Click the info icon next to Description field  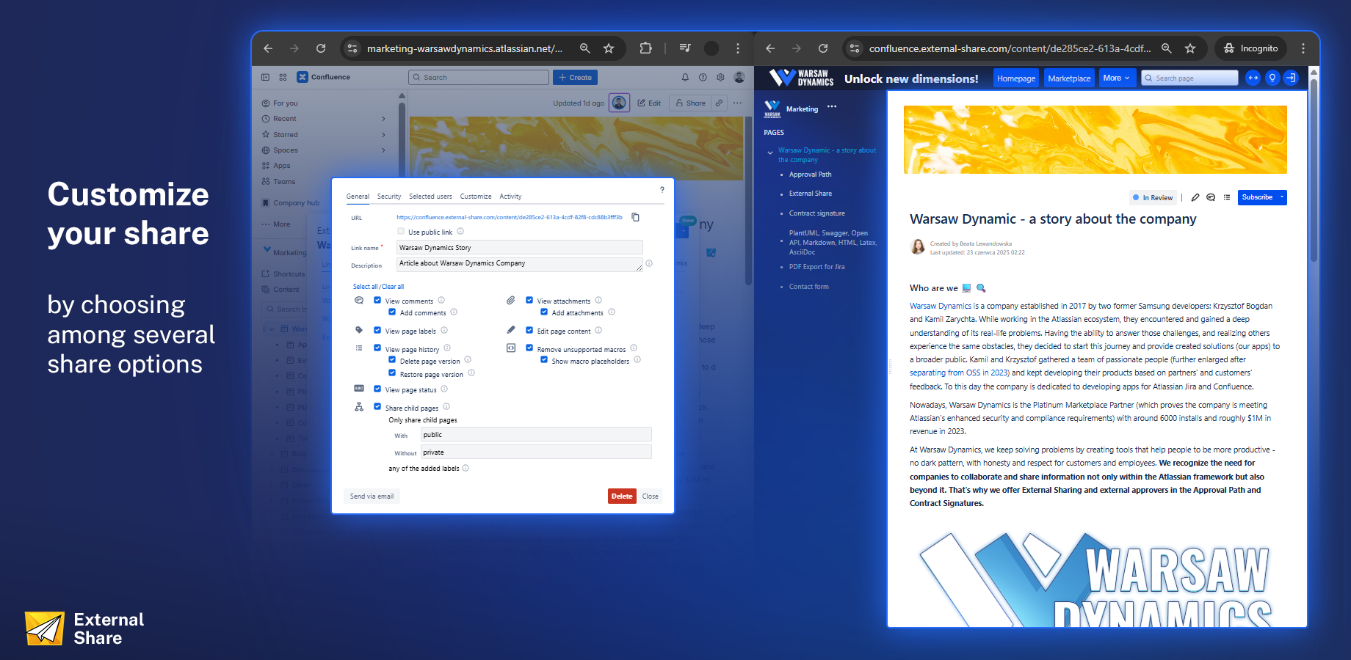coord(649,263)
